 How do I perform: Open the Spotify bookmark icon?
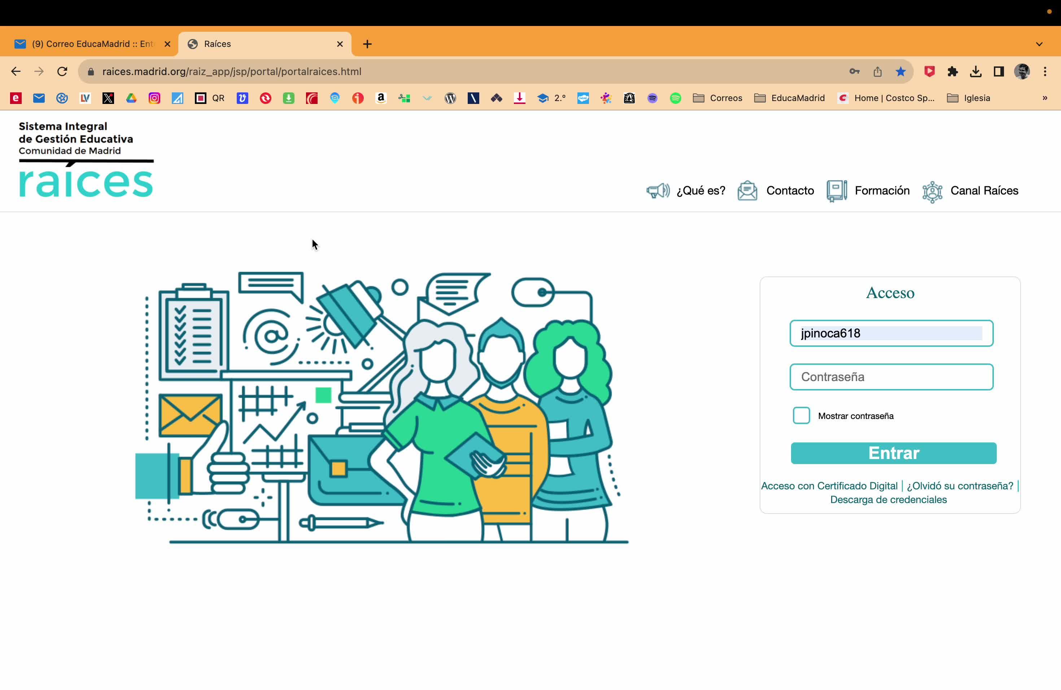[x=675, y=98]
